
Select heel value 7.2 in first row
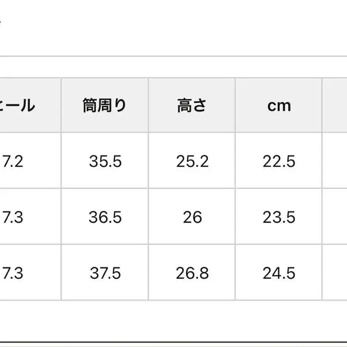[14, 161]
